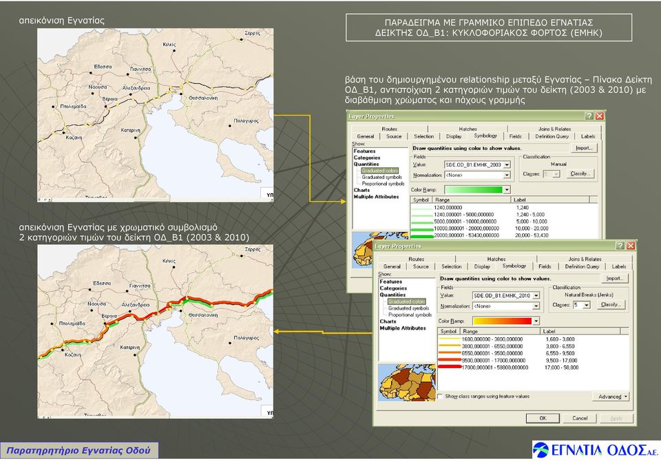Image resolution: width=661 pixels, height=461 pixels.
Task: Open the Selection tab in the 2010 dialog
Action: pyautogui.click(x=452, y=266)
